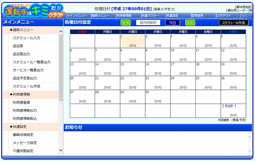Click the sidebar vertical scrollbar thumb
The image size is (255, 162).
[x=61, y=67]
